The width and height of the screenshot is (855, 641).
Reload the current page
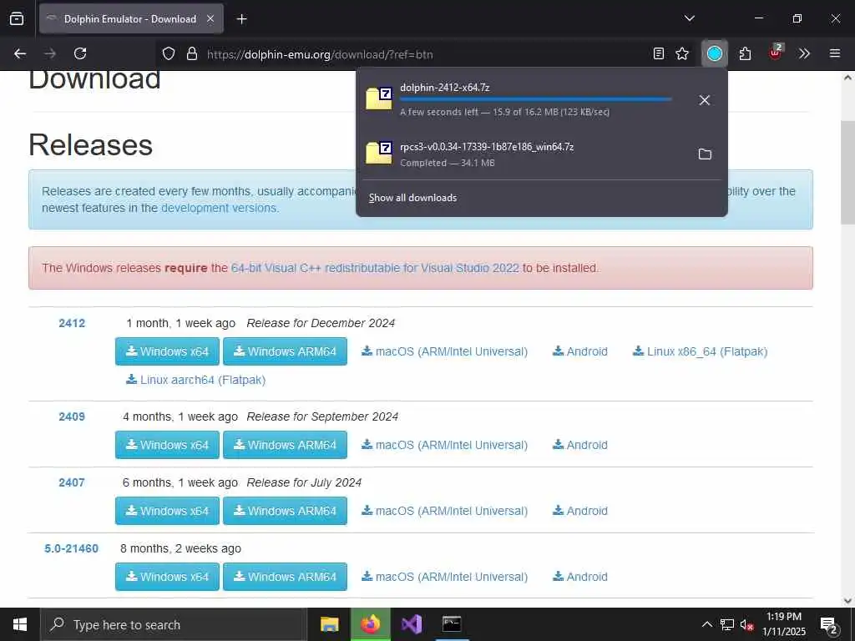(80, 53)
